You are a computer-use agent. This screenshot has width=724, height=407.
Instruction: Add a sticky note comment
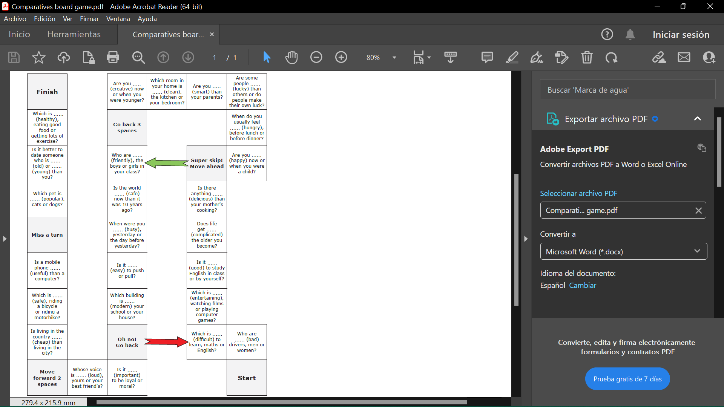[487, 57]
